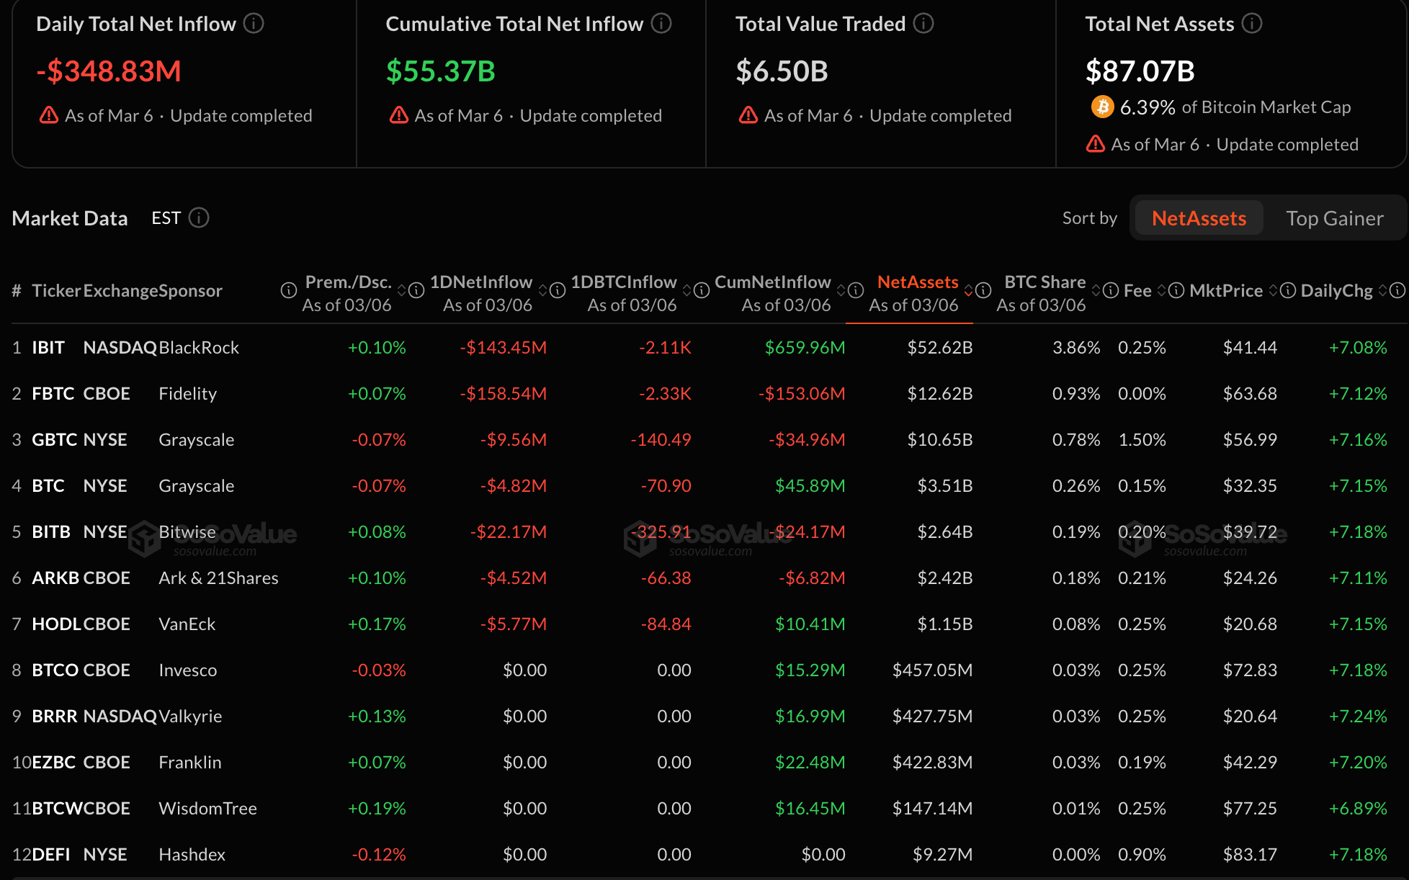The image size is (1409, 880).
Task: Click the DailyChg column header
Action: coord(1336,290)
